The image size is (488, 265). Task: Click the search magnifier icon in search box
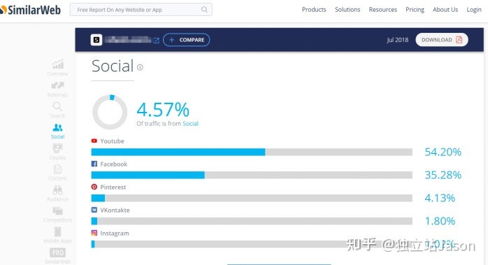point(204,10)
